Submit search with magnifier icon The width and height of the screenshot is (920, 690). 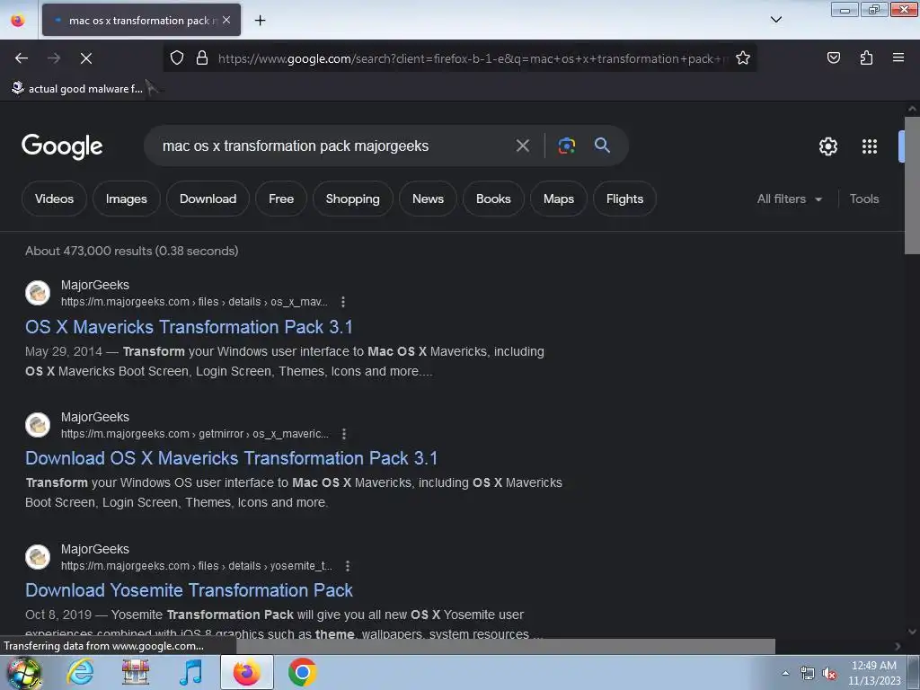(602, 146)
